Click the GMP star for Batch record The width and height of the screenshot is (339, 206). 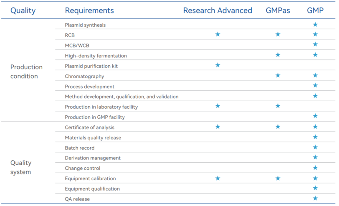pos(315,147)
